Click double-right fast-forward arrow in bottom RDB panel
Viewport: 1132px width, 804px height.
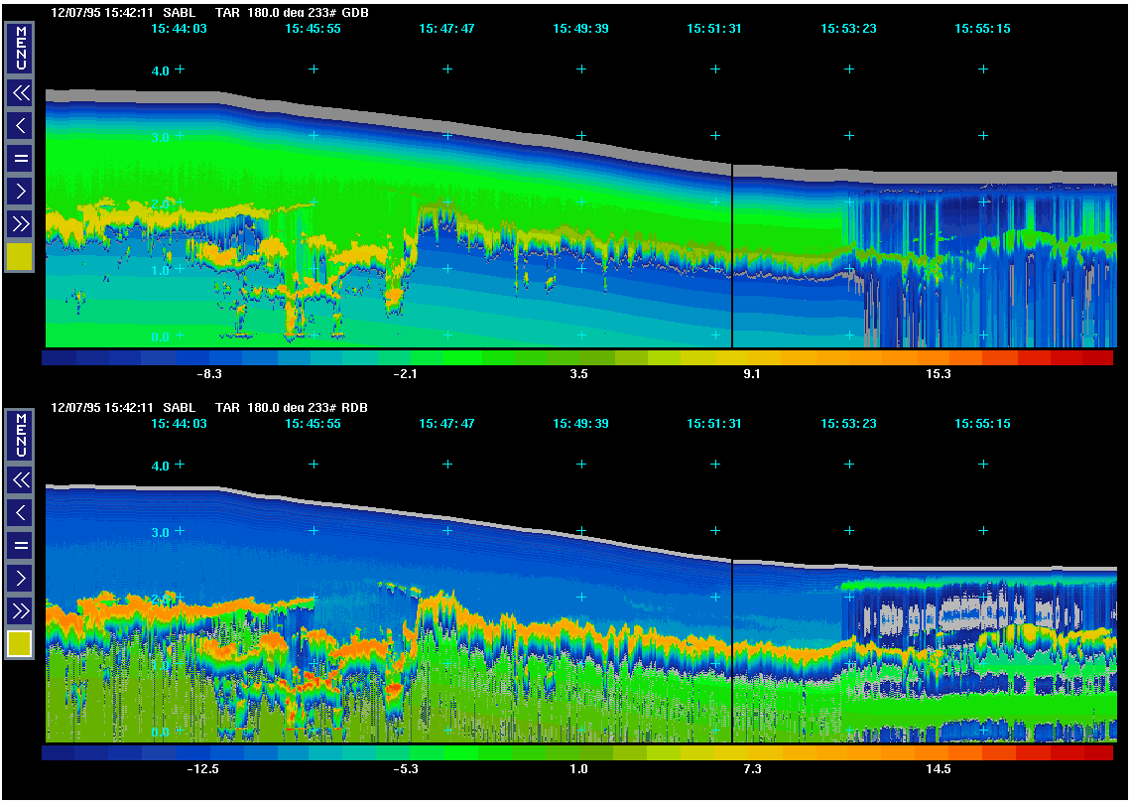20,609
